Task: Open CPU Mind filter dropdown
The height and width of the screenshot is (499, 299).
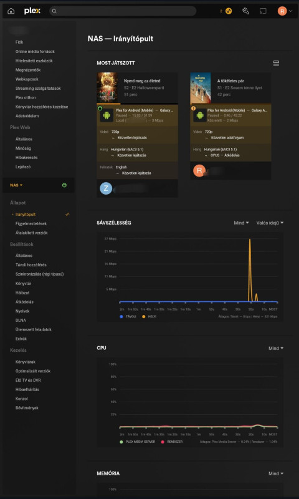Action: point(276,348)
